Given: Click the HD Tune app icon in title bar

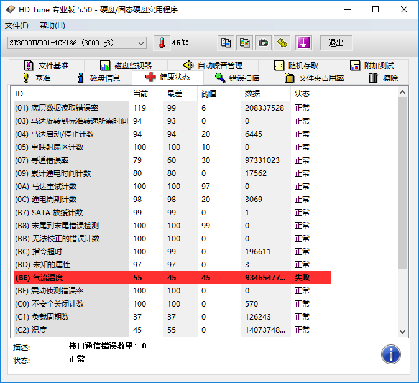Looking at the screenshot, I should (11, 9).
